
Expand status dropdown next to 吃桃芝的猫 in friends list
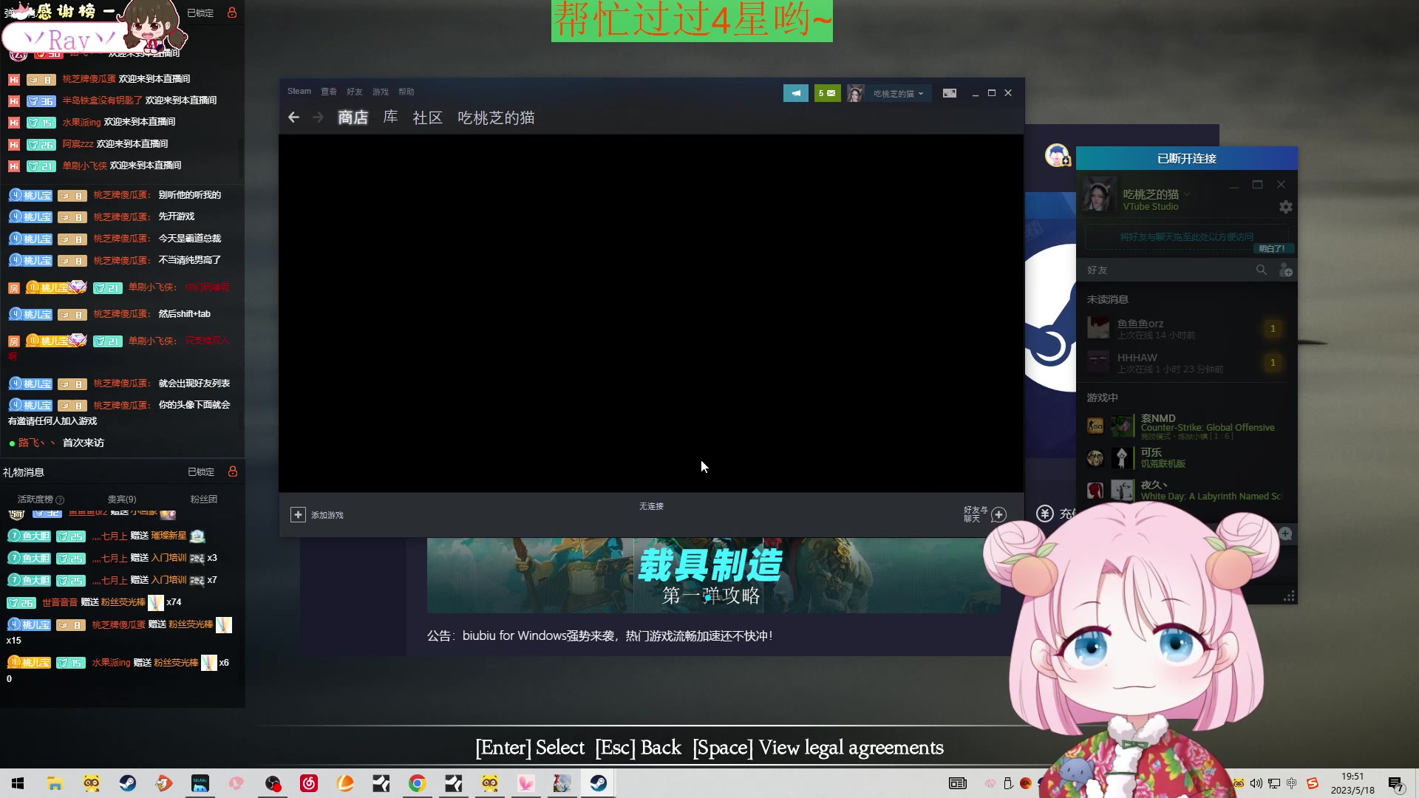pos(1187,194)
